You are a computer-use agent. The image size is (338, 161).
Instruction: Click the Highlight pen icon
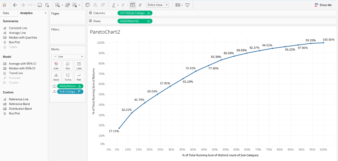coord(114,5)
